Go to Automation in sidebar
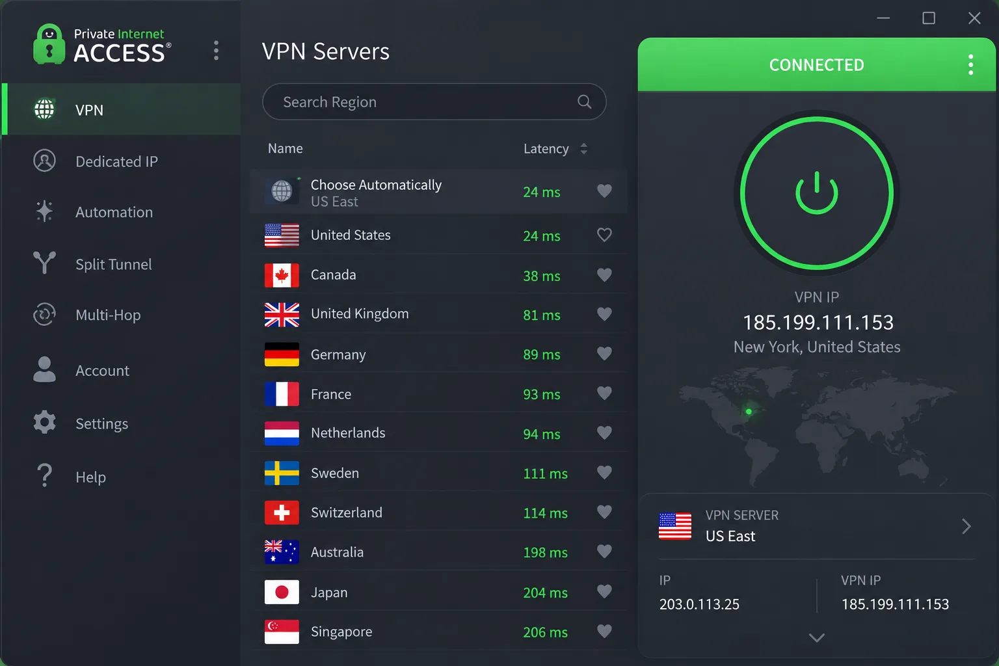This screenshot has width=999, height=666. [x=122, y=212]
